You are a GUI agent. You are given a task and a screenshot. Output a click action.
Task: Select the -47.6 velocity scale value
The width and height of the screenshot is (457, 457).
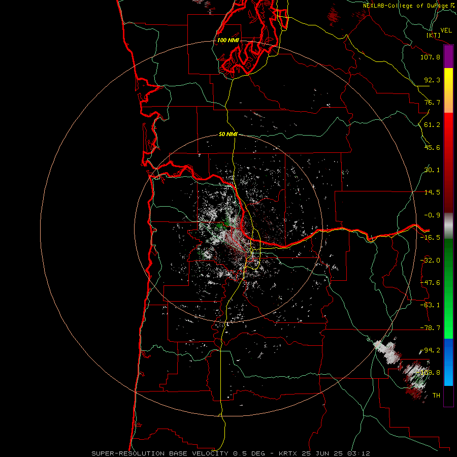pos(430,283)
